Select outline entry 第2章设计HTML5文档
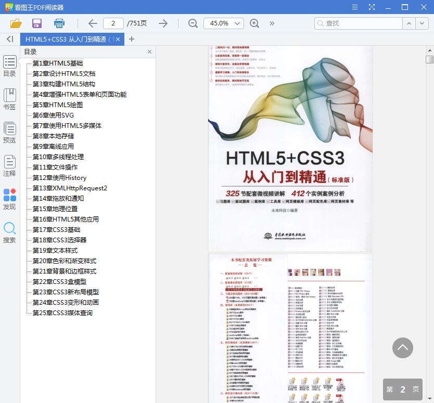Screen dimensions: 434x403 click(x=64, y=73)
